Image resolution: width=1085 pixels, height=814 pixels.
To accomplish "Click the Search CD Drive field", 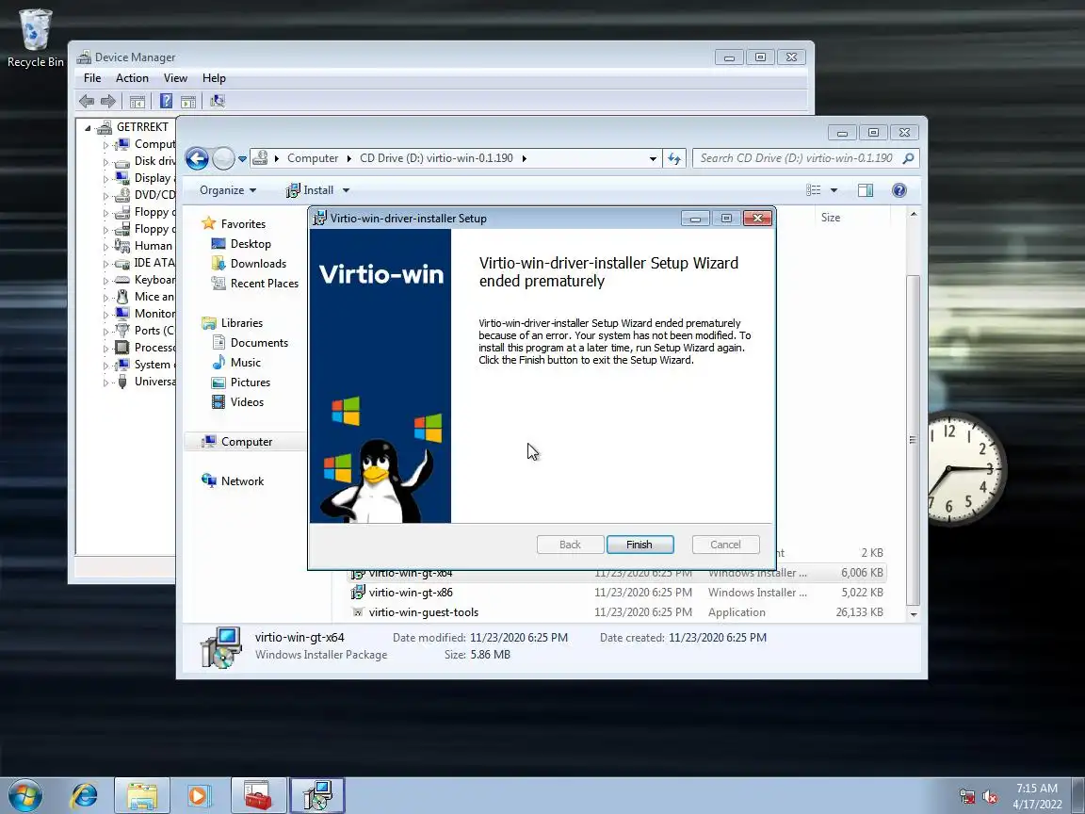I will pyautogui.click(x=805, y=158).
